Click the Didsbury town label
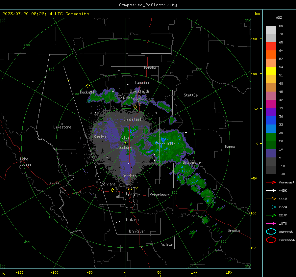 pos(124,148)
